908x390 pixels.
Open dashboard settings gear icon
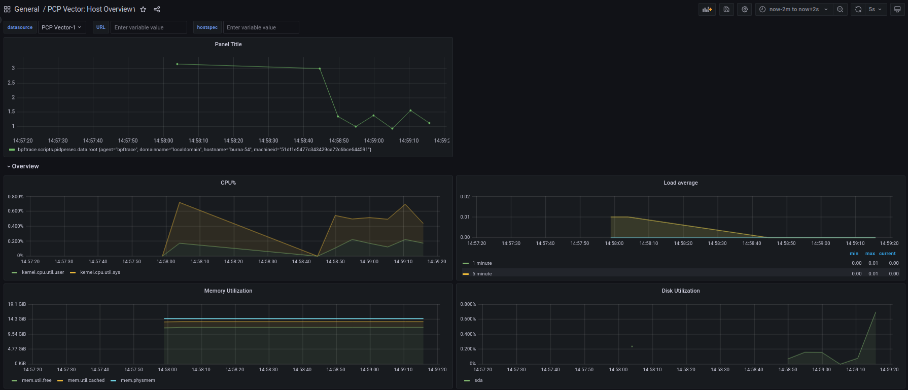pos(745,9)
